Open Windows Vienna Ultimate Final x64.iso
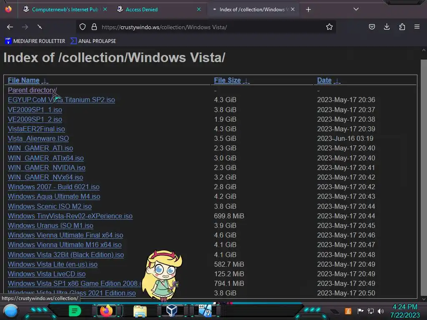Viewport: 427px width, 320px height. (x=65, y=235)
